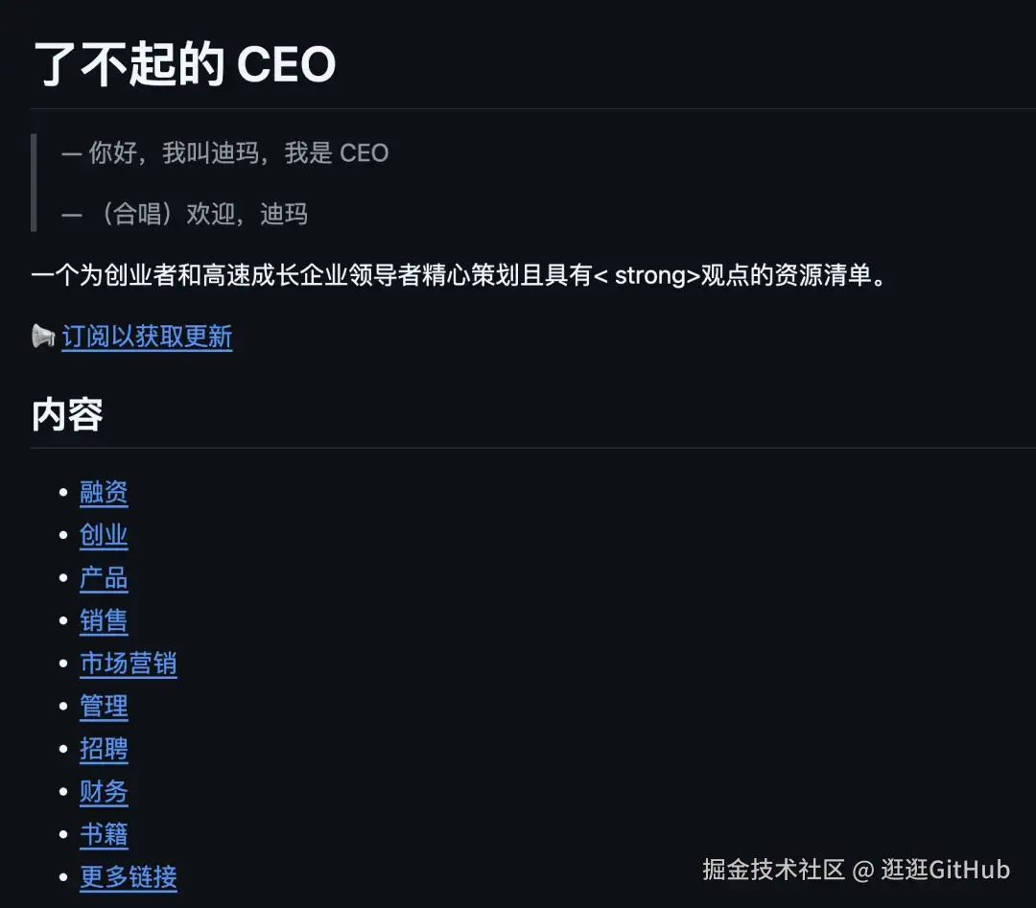1036x908 pixels.
Task: Click the 了不起的 CEO page title
Action: [x=184, y=64]
